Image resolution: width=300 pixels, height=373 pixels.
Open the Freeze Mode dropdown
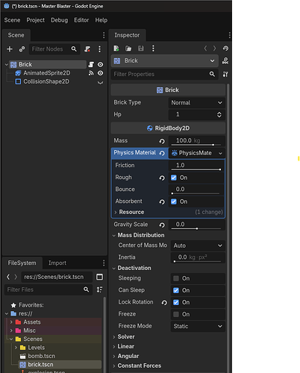pos(198,326)
